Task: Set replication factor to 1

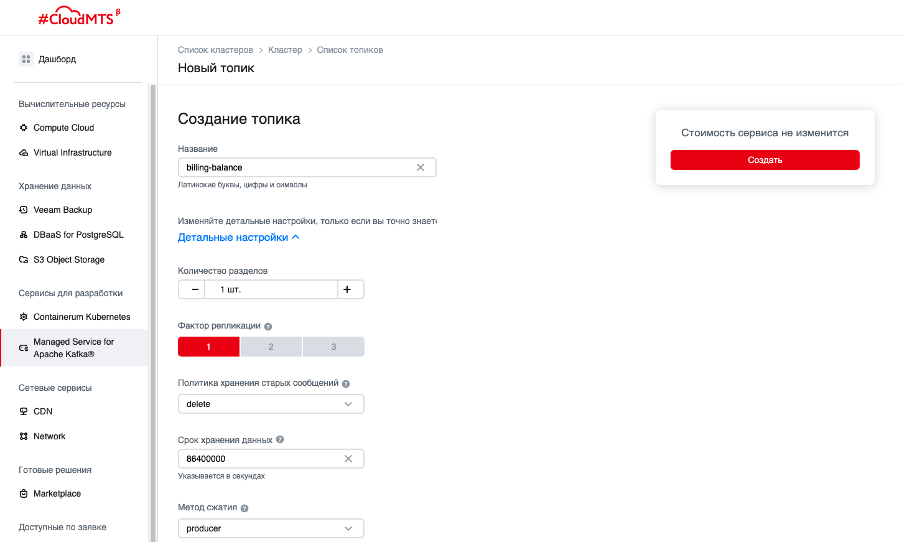Action: [x=208, y=347]
